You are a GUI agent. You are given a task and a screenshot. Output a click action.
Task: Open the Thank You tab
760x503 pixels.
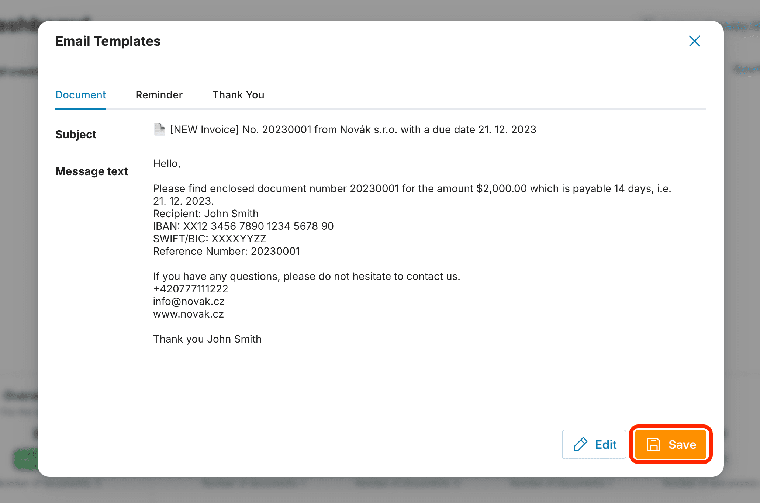(238, 95)
